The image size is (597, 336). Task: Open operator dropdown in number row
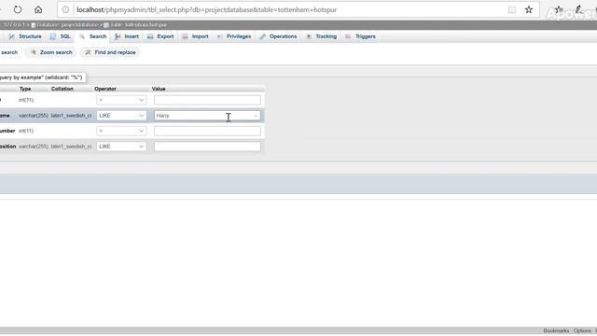[121, 131]
